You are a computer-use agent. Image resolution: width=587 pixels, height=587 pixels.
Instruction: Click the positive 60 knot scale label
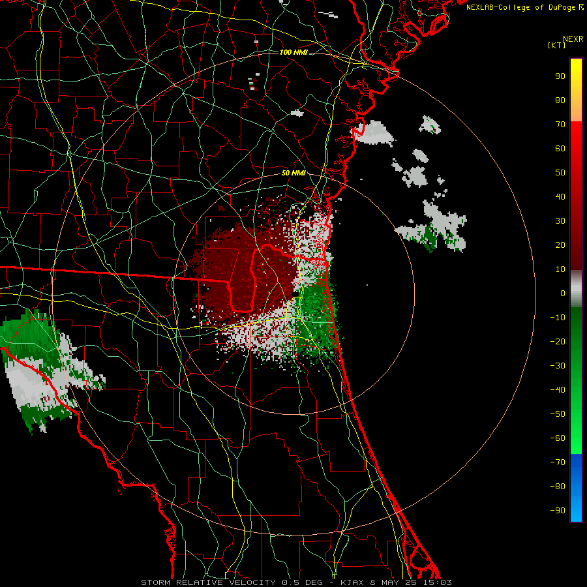tap(560, 148)
